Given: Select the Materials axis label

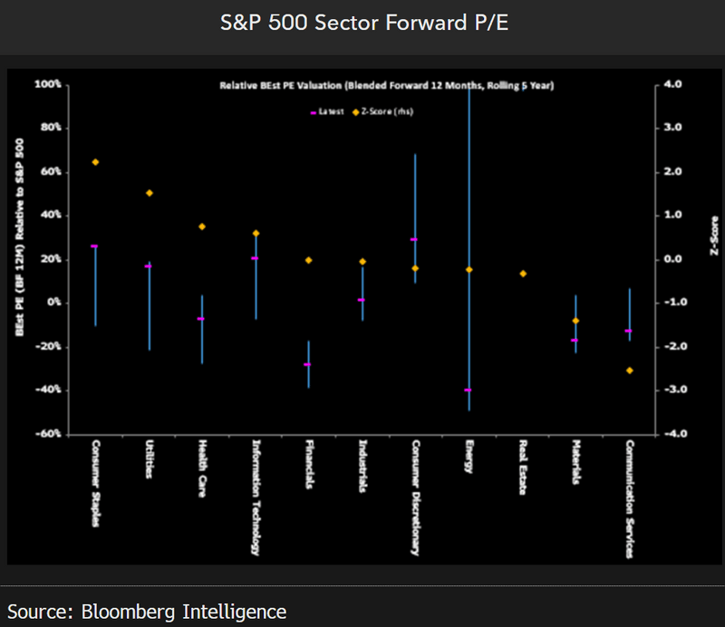Looking at the screenshot, I should tap(576, 462).
